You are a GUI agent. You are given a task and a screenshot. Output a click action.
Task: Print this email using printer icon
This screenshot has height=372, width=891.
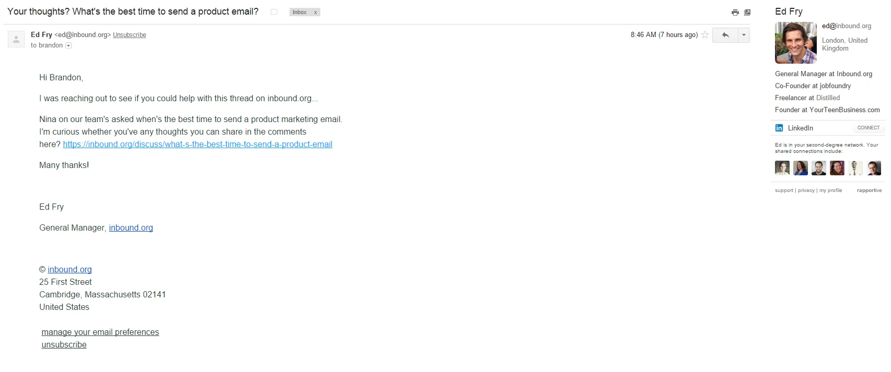(735, 13)
